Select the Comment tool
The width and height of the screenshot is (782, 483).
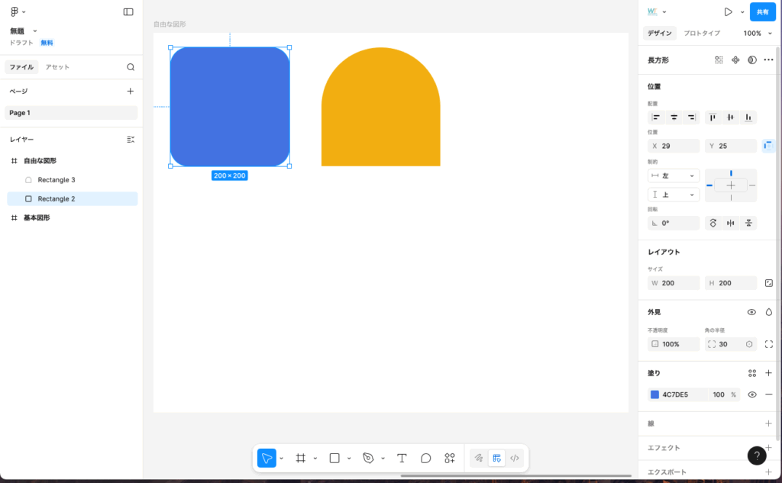(426, 458)
